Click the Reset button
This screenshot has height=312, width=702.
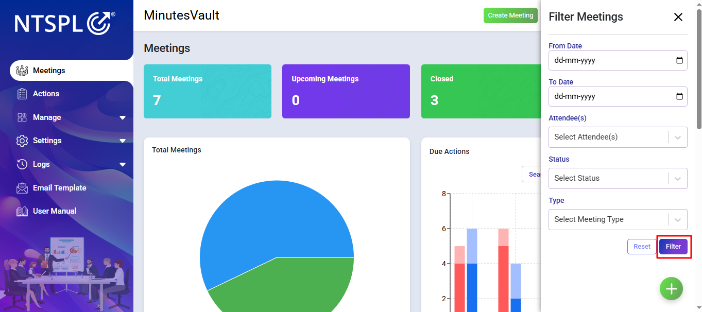[x=642, y=247]
